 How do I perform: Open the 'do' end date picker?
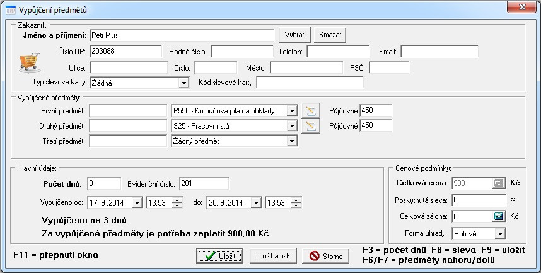[x=255, y=202]
